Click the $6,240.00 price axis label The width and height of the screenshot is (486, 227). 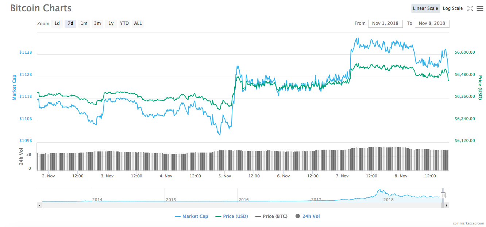(x=465, y=119)
